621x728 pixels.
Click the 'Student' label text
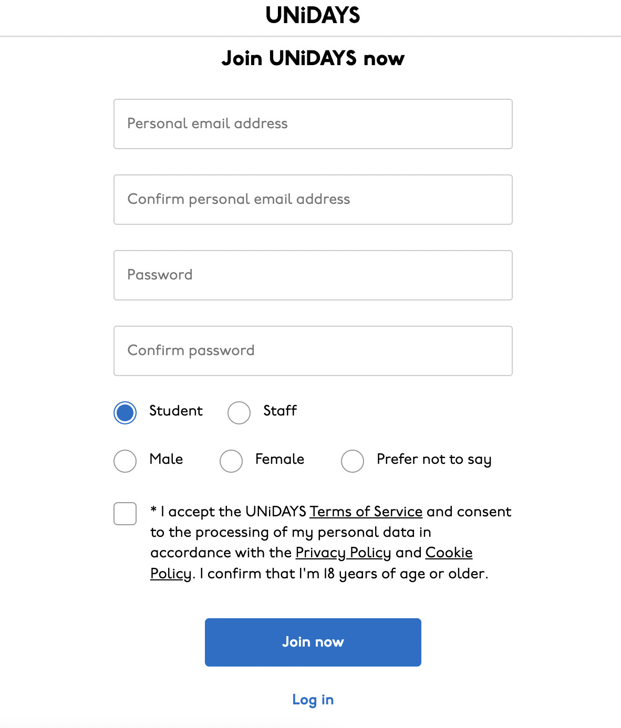pyautogui.click(x=175, y=411)
